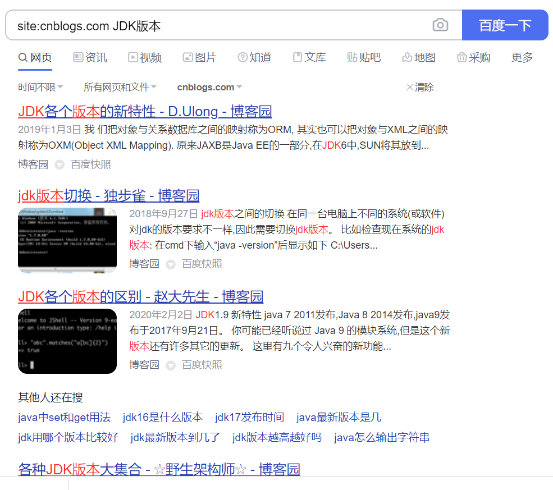Open 百度快照 for the jdk版本切换 result

click(x=202, y=264)
